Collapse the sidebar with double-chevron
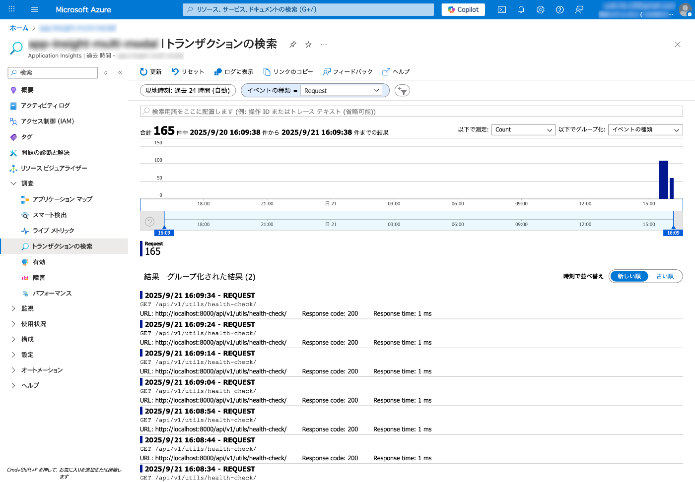This screenshot has width=695, height=482. point(120,73)
